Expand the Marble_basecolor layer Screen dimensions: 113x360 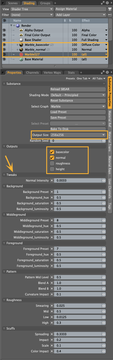[17, 45]
